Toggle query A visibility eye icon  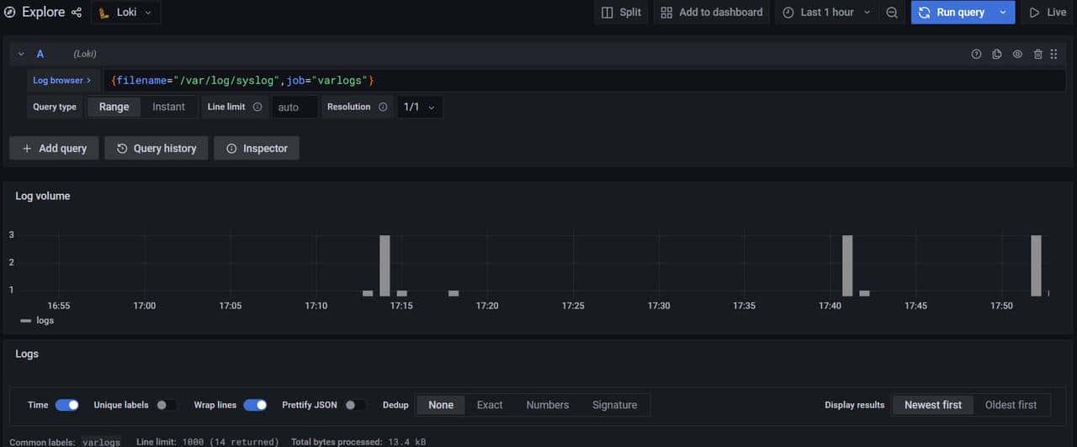pos(1017,54)
